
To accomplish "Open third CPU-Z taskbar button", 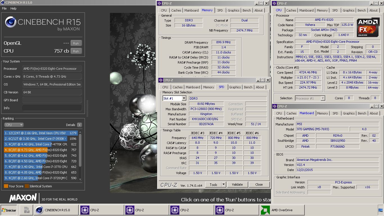I will 191,210.
